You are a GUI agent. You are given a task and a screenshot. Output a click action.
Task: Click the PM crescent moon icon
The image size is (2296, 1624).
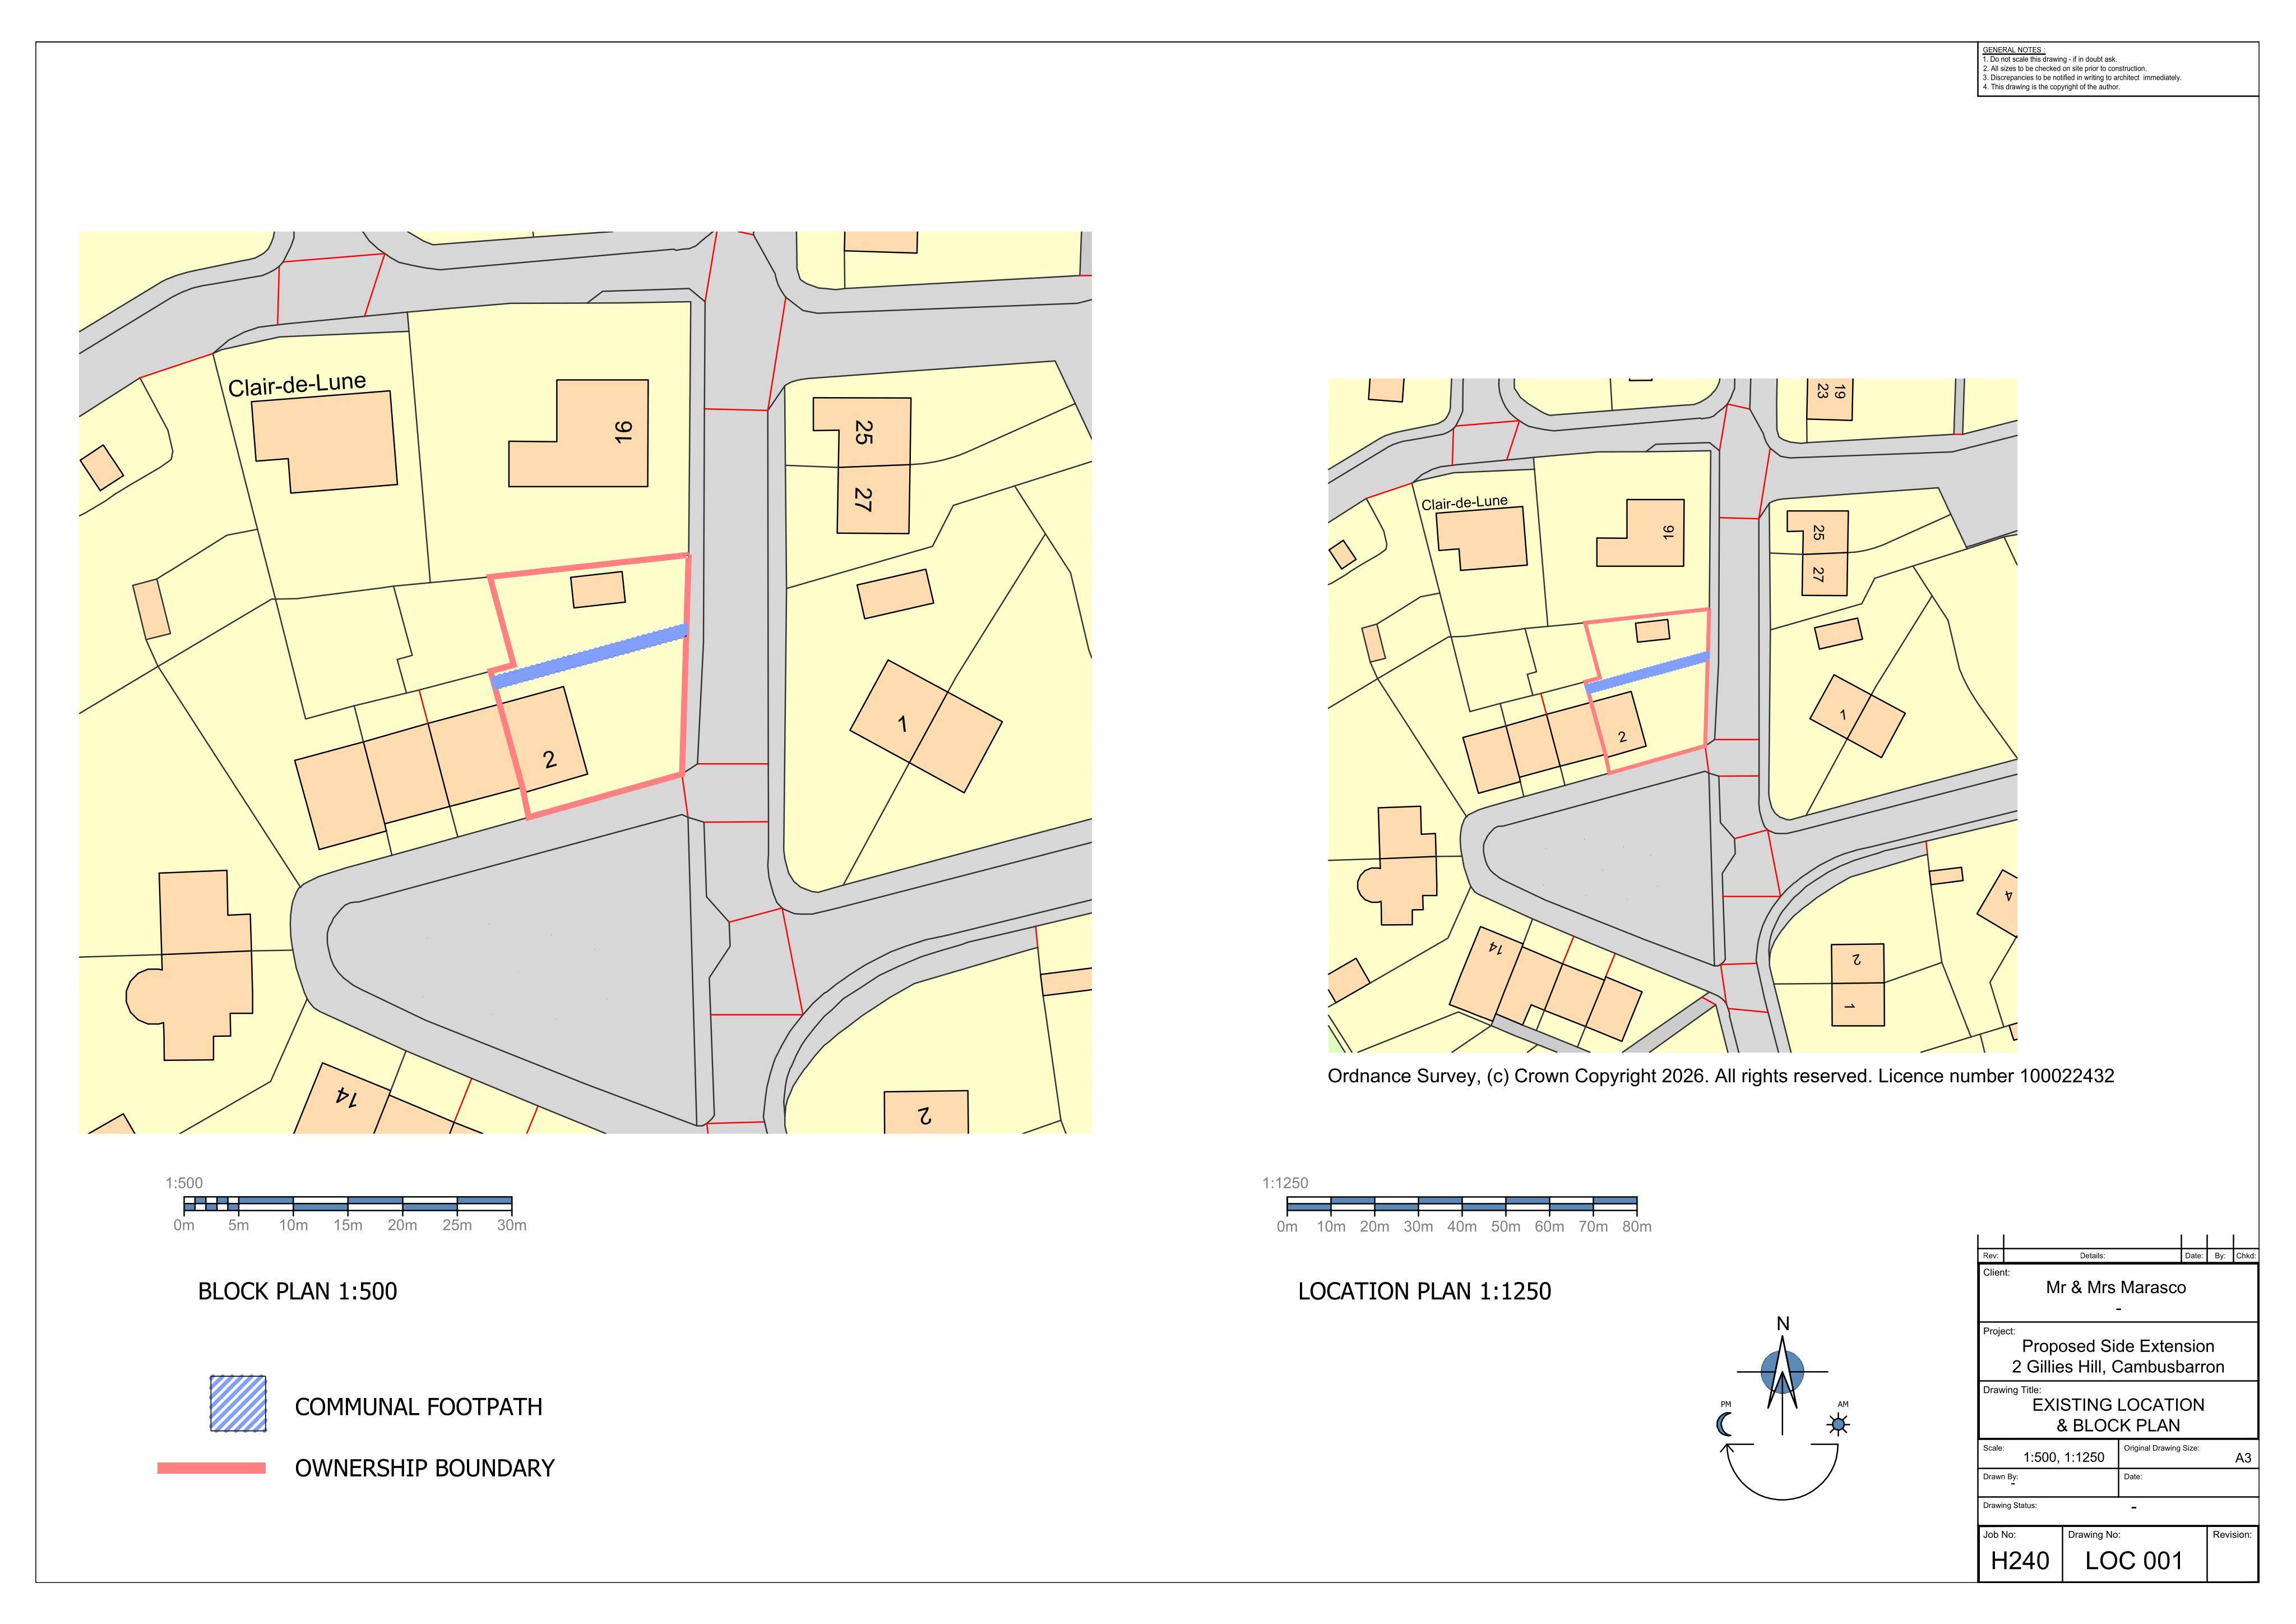point(1724,1425)
